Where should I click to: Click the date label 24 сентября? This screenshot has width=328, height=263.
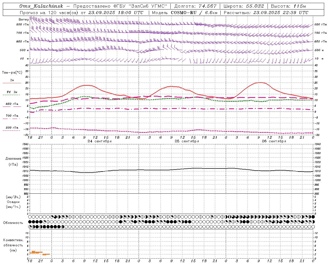point(99,141)
